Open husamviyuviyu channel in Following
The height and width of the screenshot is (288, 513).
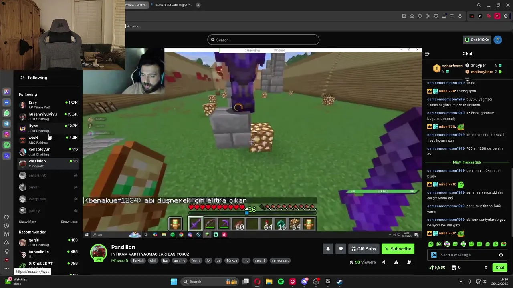(48, 116)
